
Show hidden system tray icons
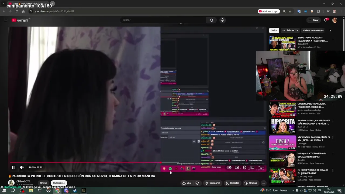click(293, 190)
